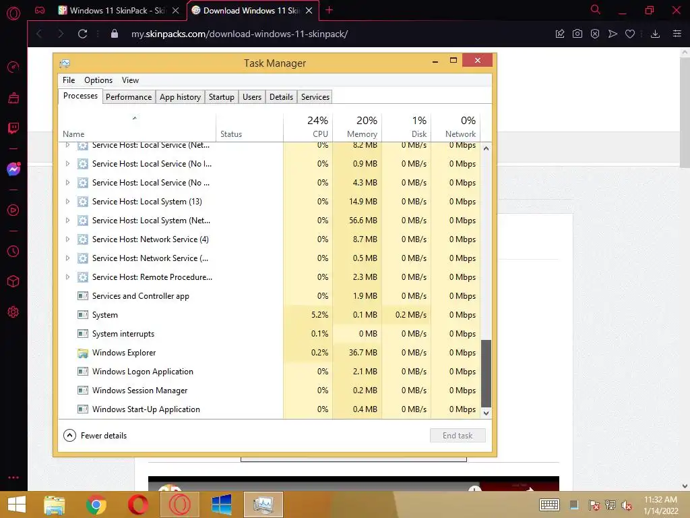Click the snapshot camera icon
Image resolution: width=690 pixels, height=518 pixels.
(577, 34)
